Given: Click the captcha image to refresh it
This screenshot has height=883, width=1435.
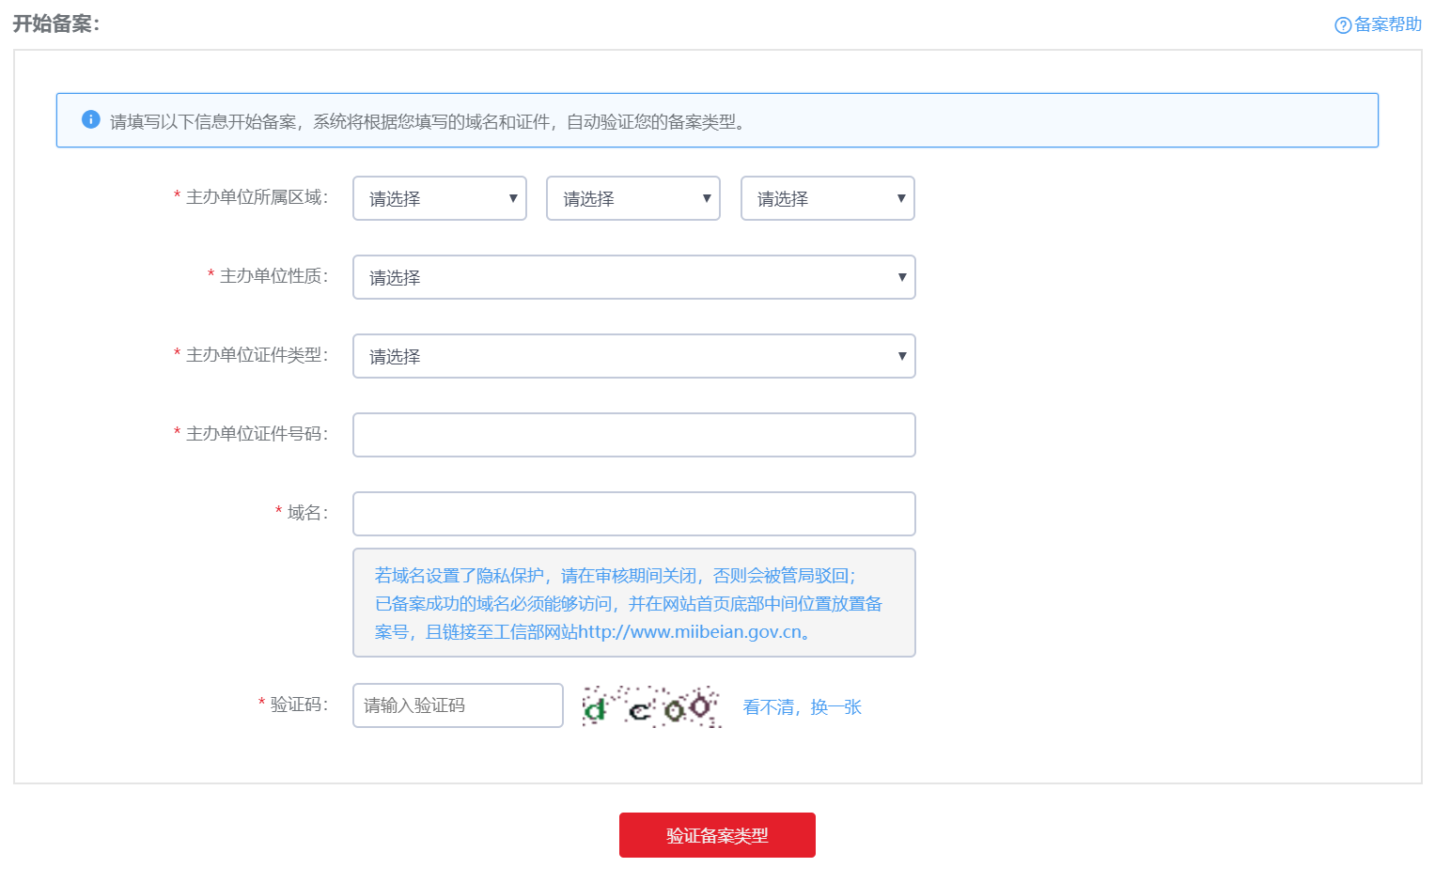Looking at the screenshot, I should pos(651,706).
